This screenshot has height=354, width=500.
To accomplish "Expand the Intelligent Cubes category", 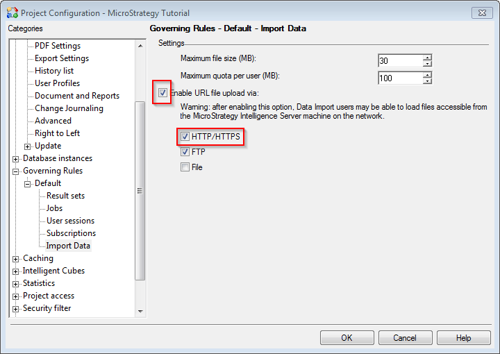I will tap(16, 271).
